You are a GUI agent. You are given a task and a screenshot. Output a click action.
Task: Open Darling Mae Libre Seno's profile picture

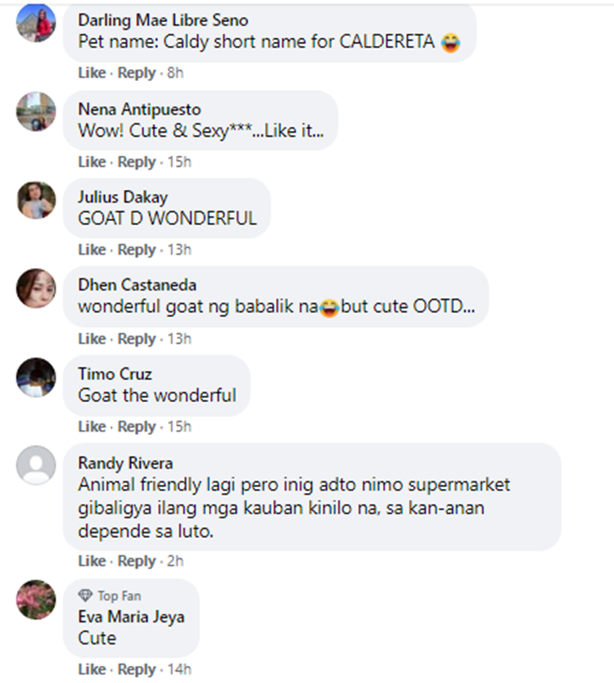pyautogui.click(x=36, y=22)
